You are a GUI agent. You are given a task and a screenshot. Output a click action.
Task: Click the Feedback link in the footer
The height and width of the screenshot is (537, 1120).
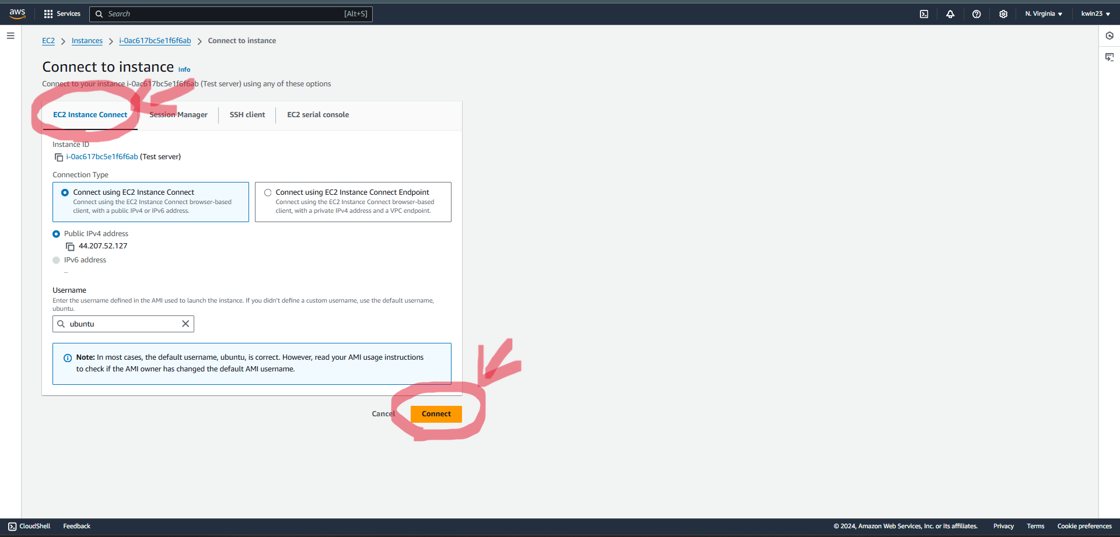click(77, 527)
